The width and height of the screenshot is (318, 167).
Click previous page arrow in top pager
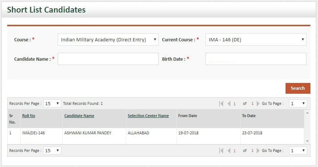[229, 103]
